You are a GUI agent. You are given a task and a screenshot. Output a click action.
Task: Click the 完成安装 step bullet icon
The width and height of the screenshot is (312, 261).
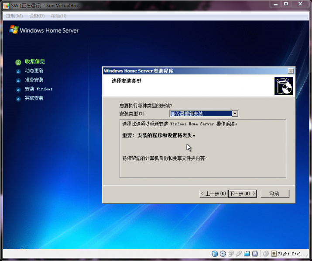click(18, 99)
